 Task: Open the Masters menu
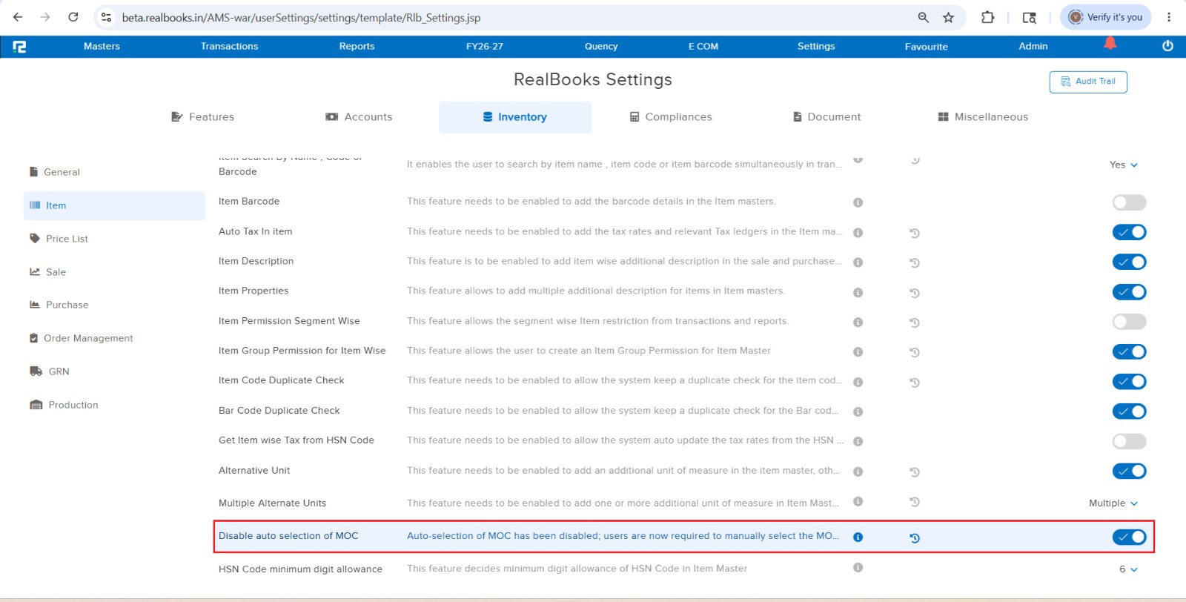[x=102, y=46]
